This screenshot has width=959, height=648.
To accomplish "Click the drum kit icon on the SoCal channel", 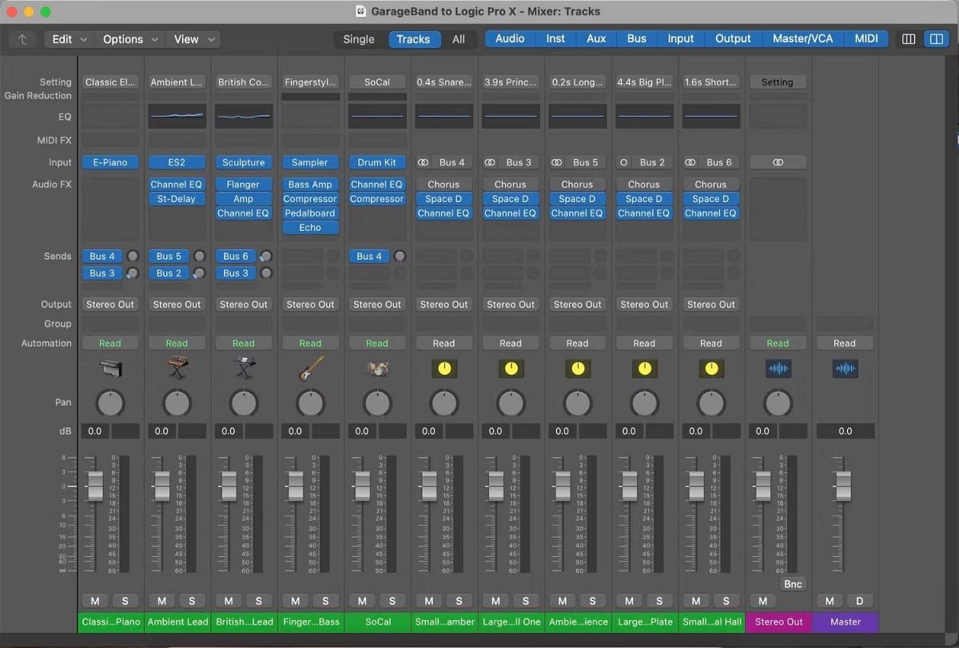I will (377, 368).
